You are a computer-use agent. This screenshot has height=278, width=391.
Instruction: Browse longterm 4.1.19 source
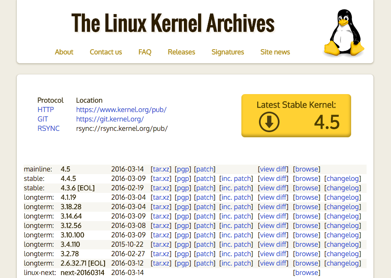307,198
